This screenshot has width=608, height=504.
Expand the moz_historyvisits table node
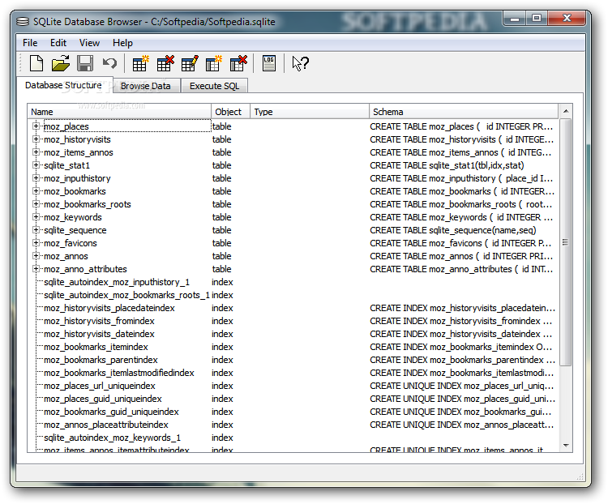coord(36,139)
